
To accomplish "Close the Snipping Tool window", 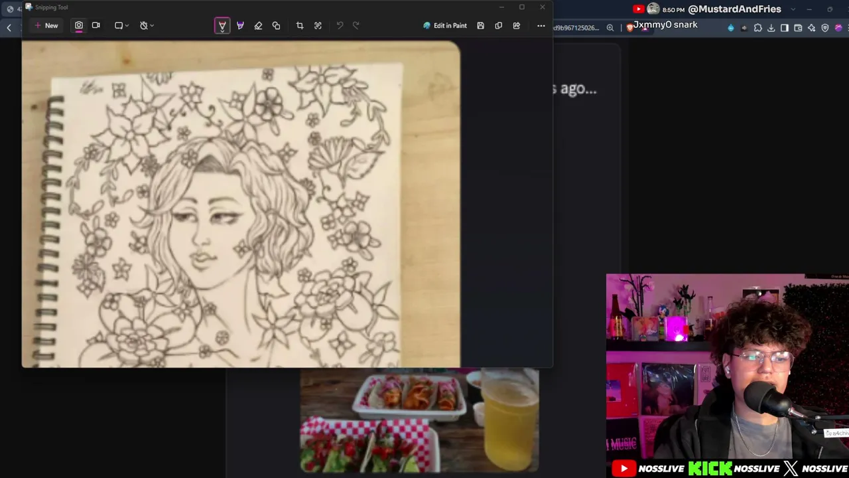I will pyautogui.click(x=543, y=7).
